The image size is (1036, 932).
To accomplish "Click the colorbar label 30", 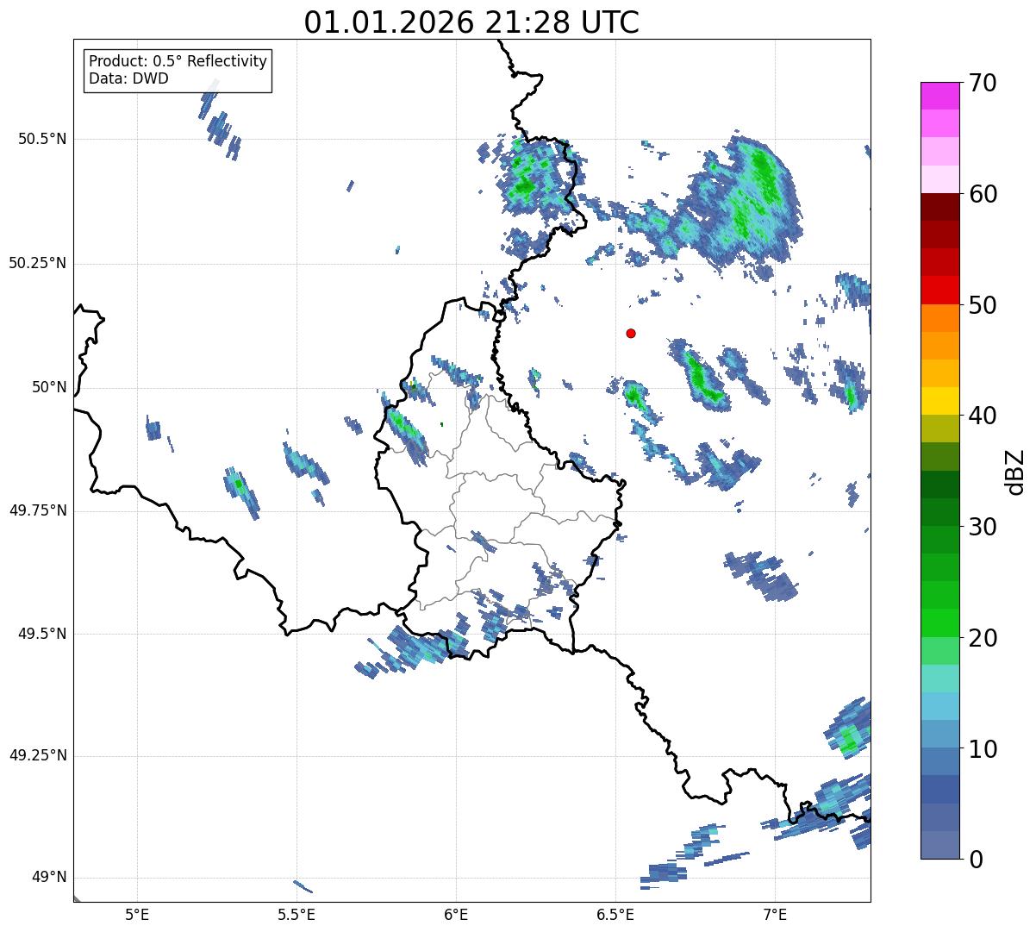I will [983, 527].
